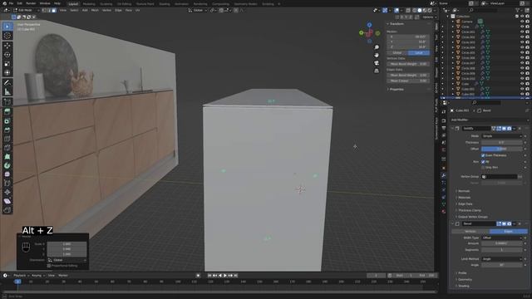Image resolution: width=532 pixels, height=299 pixels.
Task: Select the Rotate tool
Action: click(7, 55)
